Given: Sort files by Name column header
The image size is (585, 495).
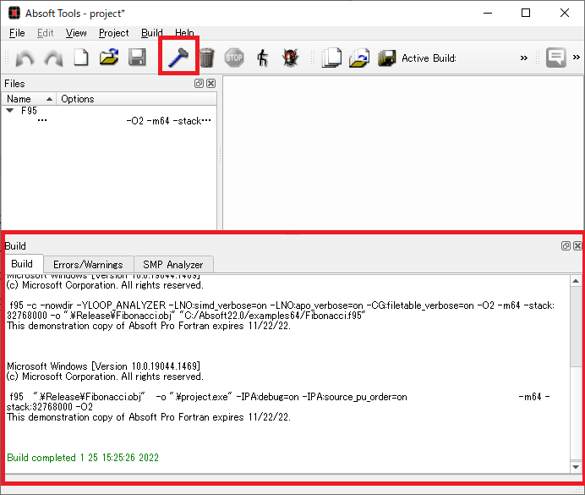Looking at the screenshot, I should [x=29, y=99].
